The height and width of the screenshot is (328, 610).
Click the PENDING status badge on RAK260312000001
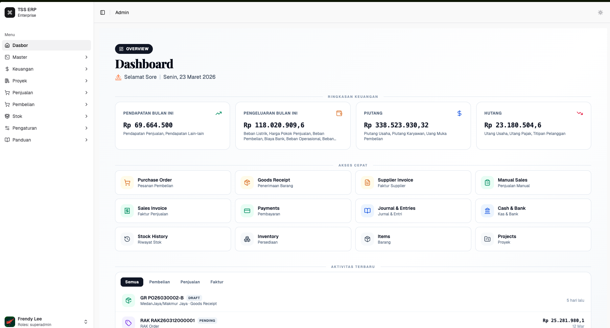pyautogui.click(x=207, y=320)
